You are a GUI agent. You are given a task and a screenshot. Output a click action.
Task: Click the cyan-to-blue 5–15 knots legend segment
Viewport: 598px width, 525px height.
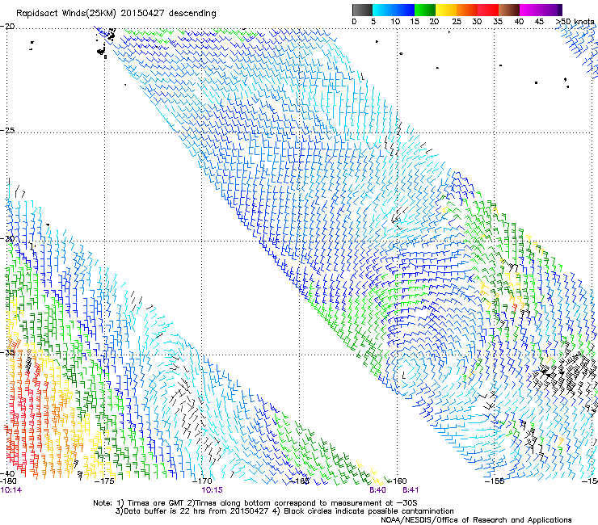[x=394, y=10]
